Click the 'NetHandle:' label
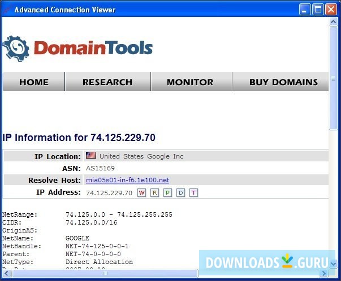The image size is (341, 281). [x=21, y=246]
